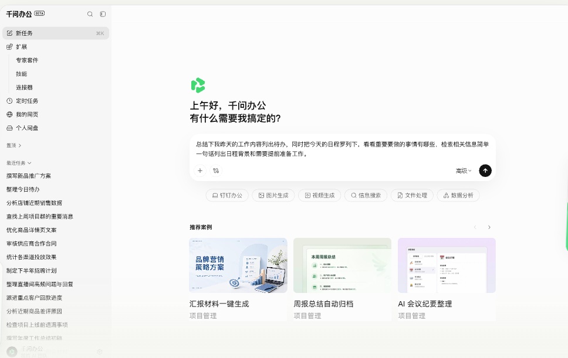This screenshot has width=568, height=358.
Task: Click into the prompt text input area
Action: 342,149
